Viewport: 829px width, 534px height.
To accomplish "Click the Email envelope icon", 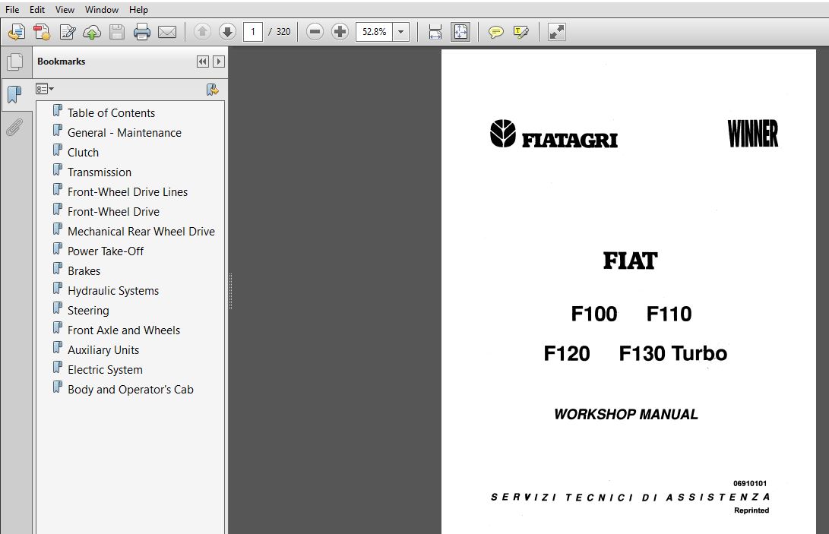I will point(167,32).
